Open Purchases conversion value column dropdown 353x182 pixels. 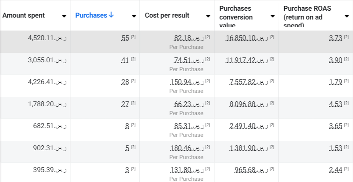pyautogui.click(x=272, y=16)
